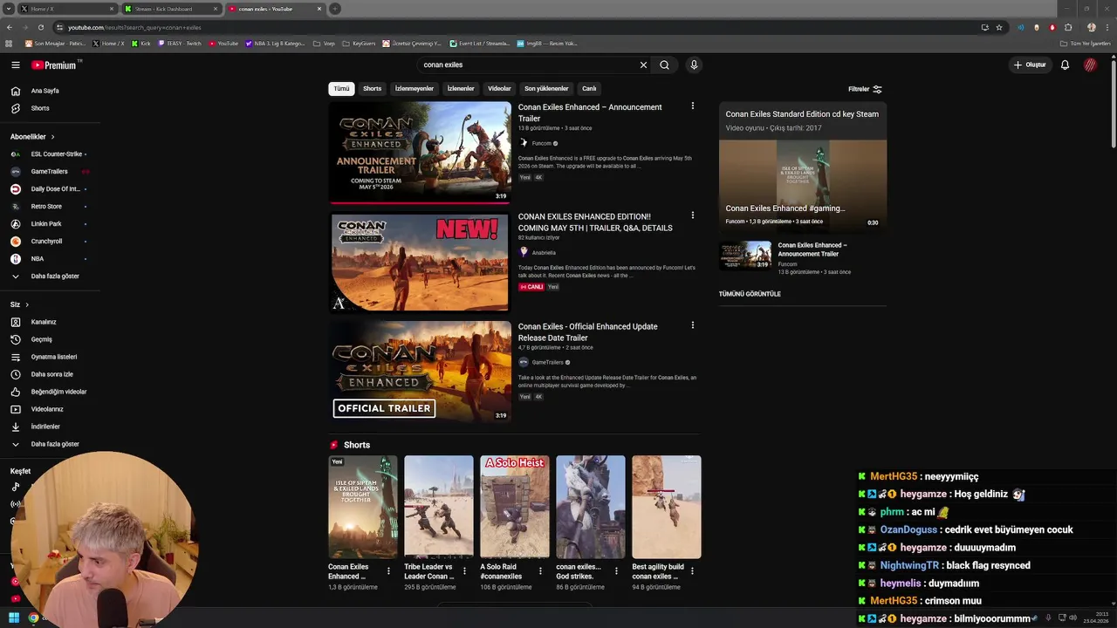This screenshot has width=1117, height=628.
Task: Open the Conan Exiles Enhanced #gaming card video
Action: (803, 184)
